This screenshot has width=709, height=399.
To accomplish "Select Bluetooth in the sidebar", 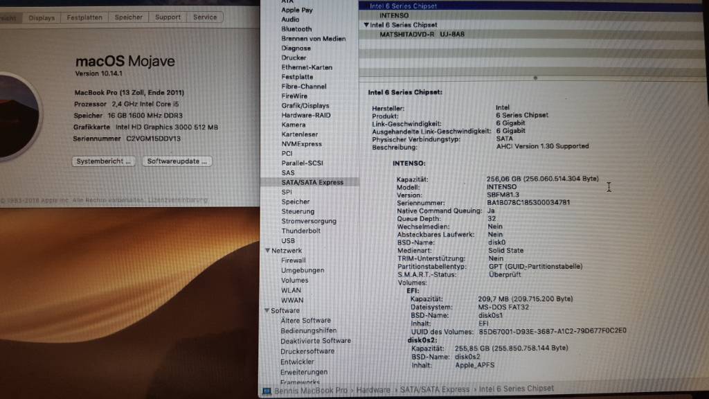I will (x=296, y=29).
